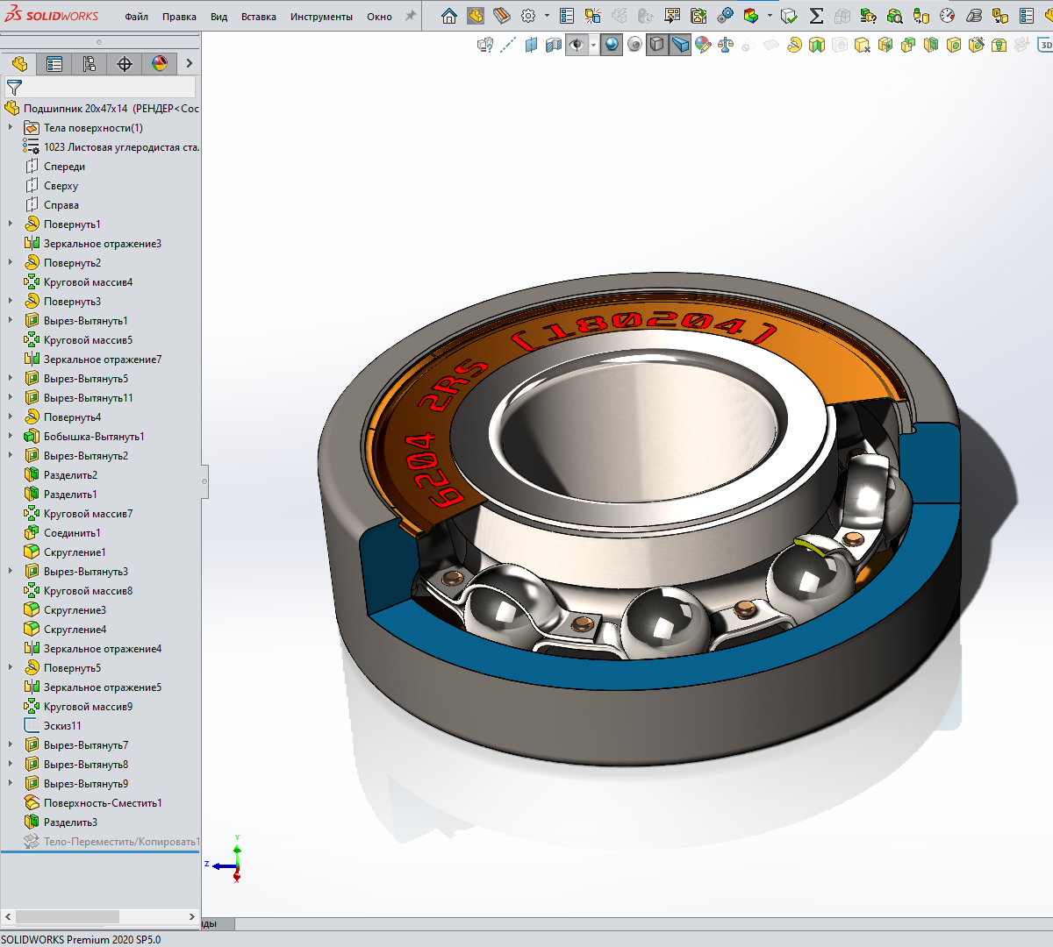
Task: Click the Edit Appearance color ball icon
Action: coord(703,46)
